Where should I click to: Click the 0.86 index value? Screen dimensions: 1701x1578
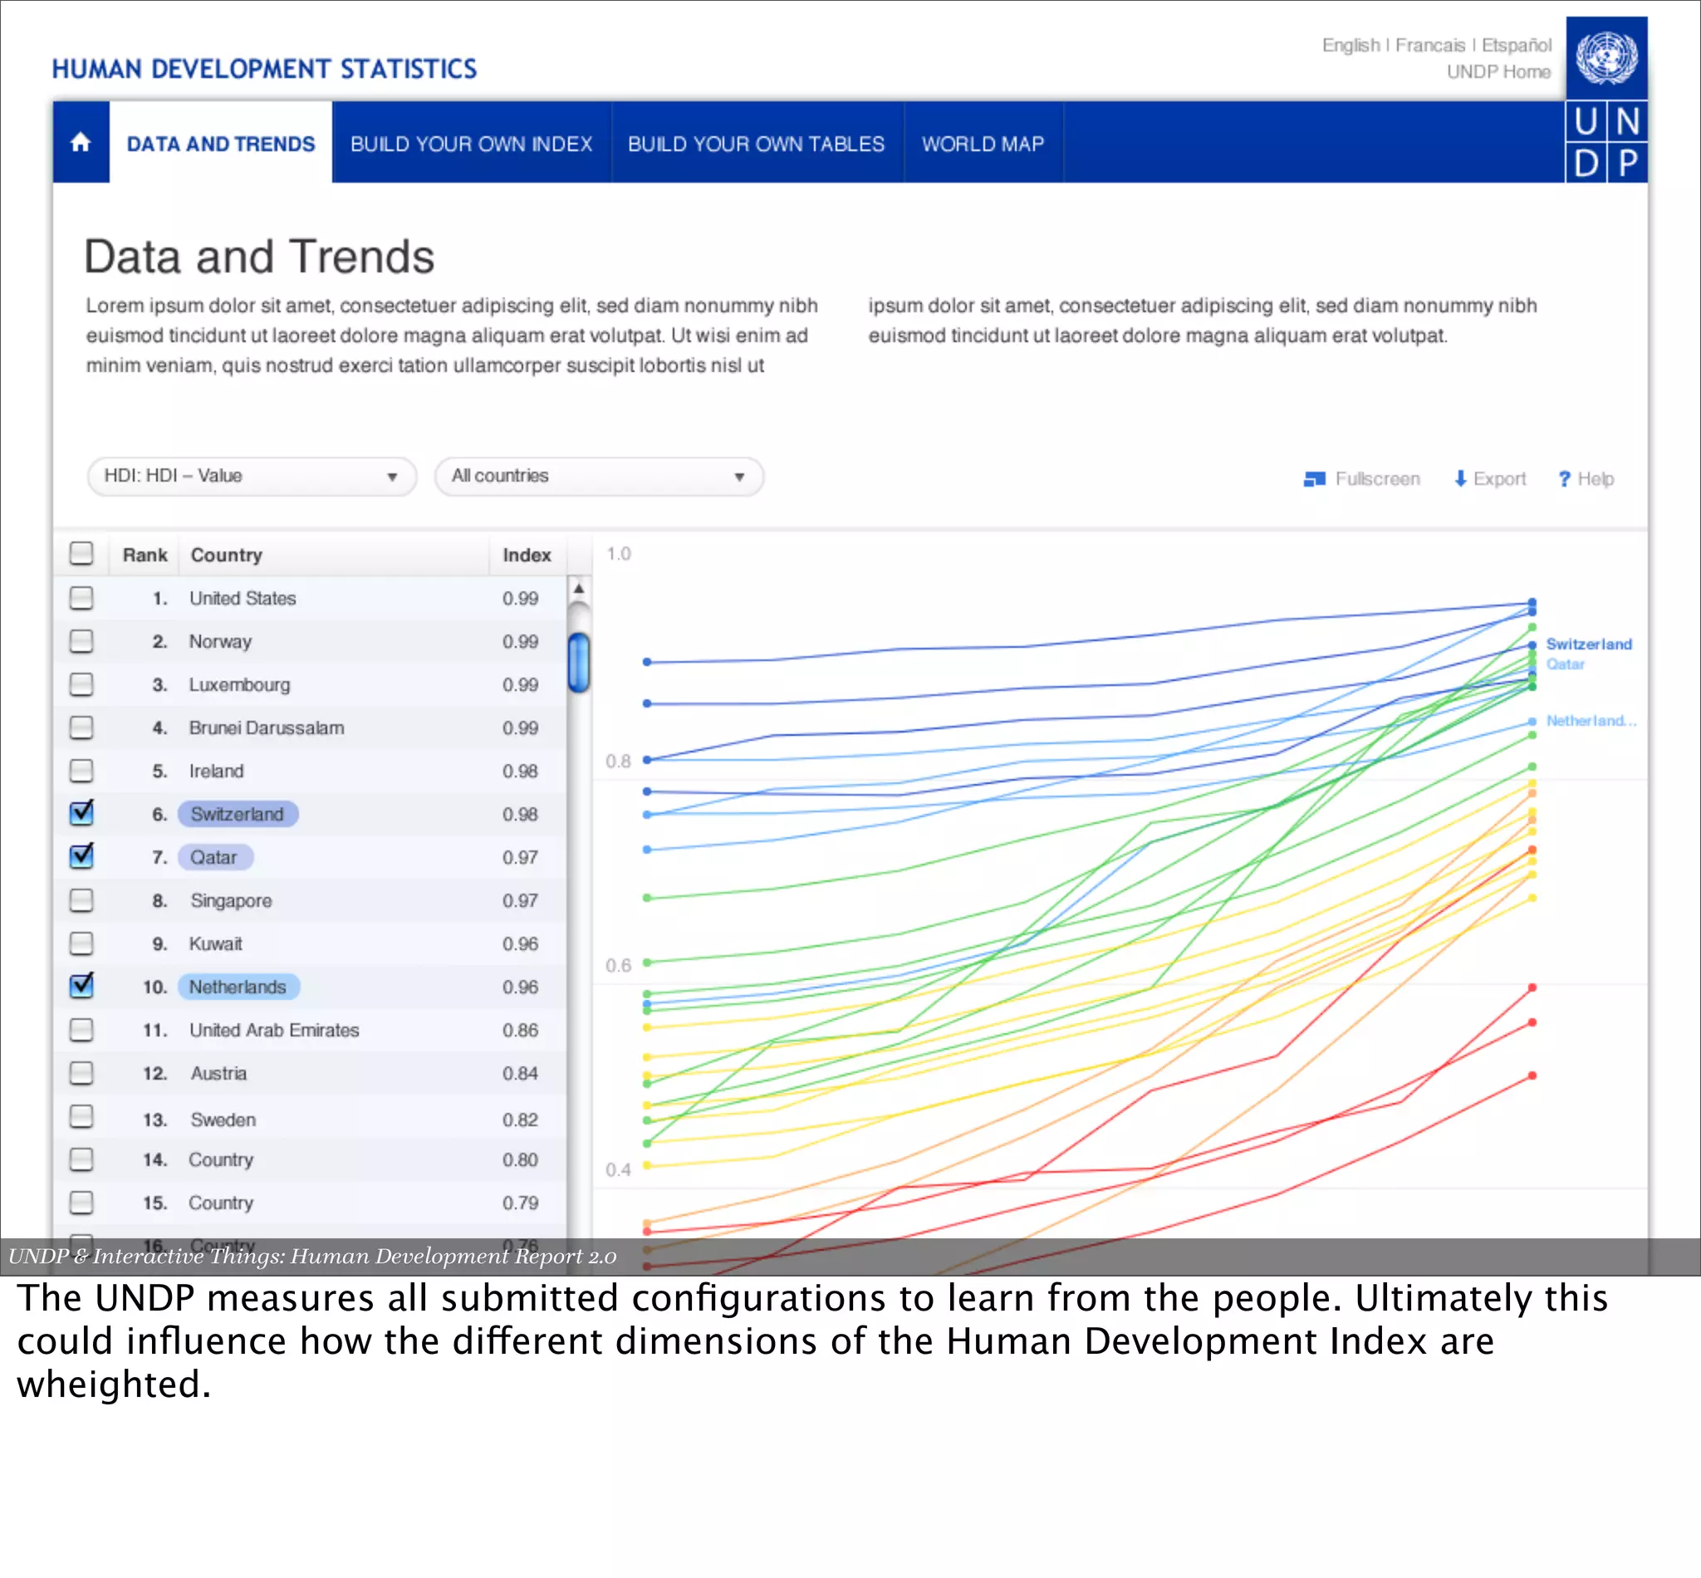tap(520, 1030)
